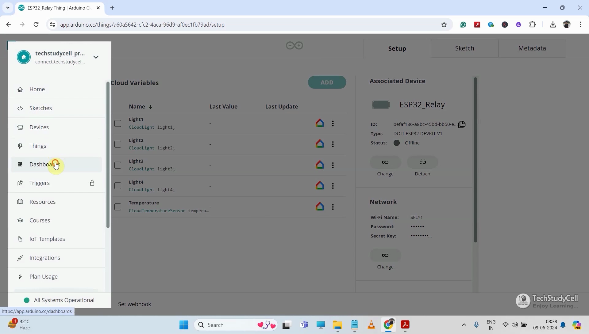Expand the account profile dropdown
This screenshot has width=589, height=334.
(x=96, y=57)
